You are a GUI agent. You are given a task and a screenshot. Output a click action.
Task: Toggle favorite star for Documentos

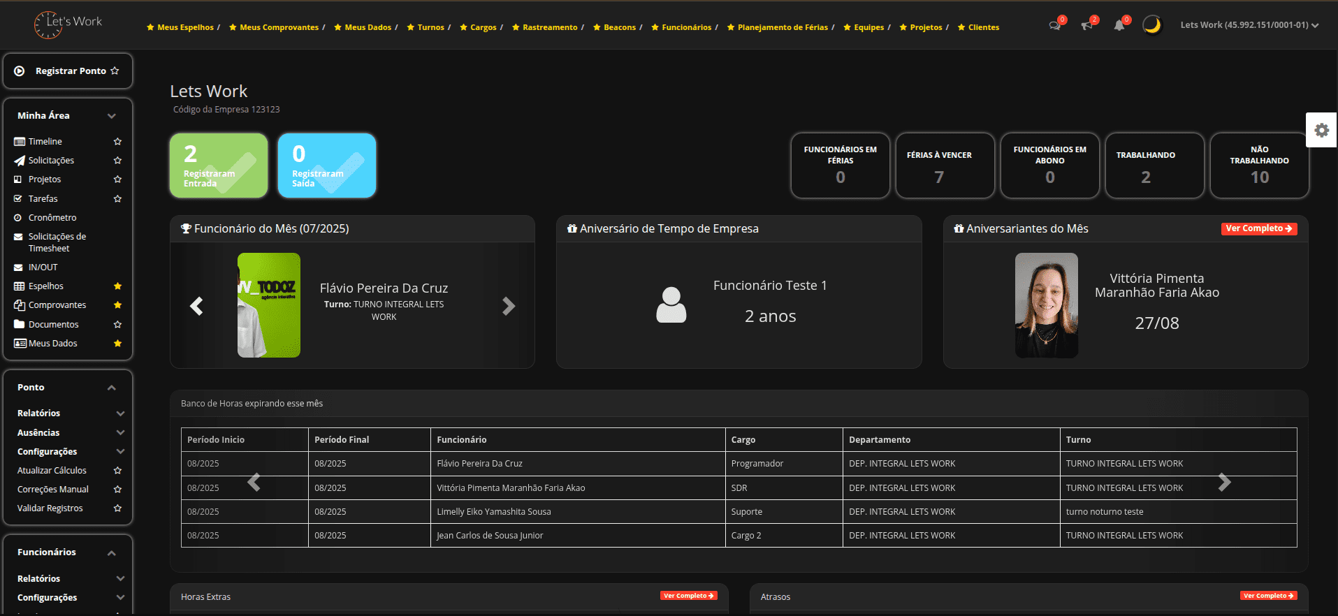tap(117, 324)
